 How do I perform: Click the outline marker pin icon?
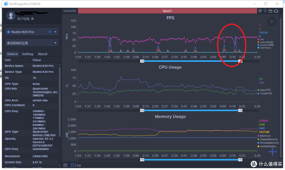(x=265, y=11)
